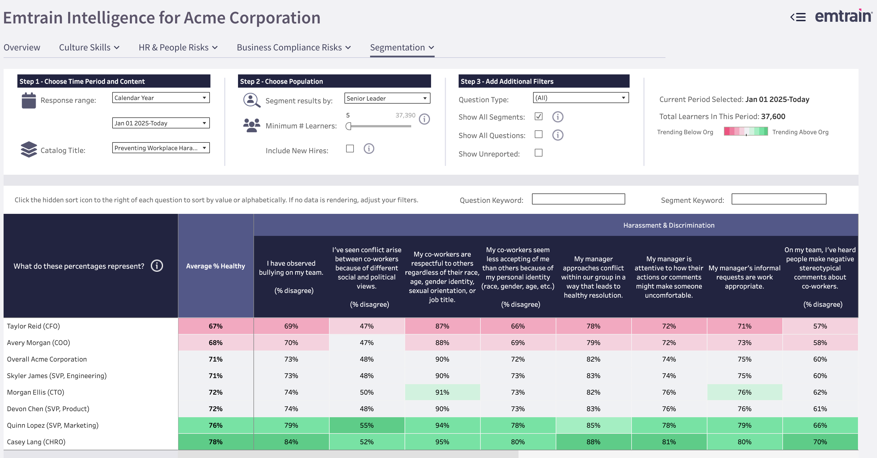Open the HR & People Risks menu
The width and height of the screenshot is (877, 458).
(x=178, y=47)
